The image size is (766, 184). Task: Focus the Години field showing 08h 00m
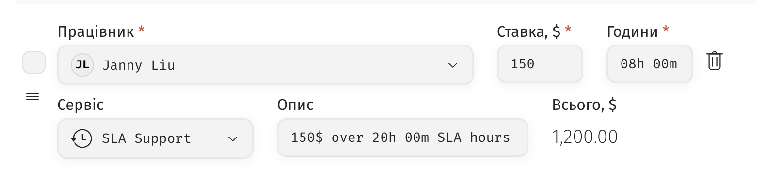[x=650, y=64]
